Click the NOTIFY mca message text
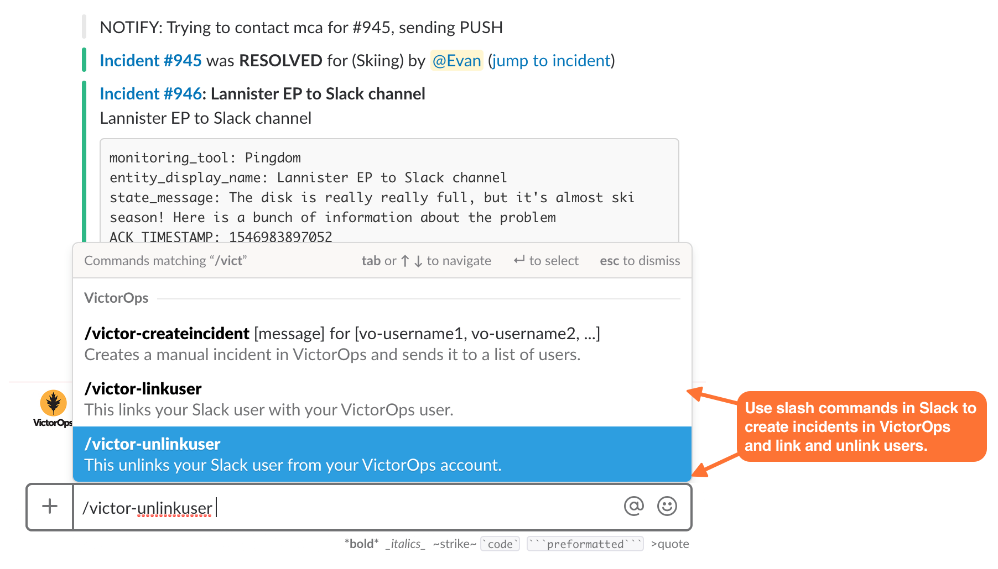 [x=301, y=27]
